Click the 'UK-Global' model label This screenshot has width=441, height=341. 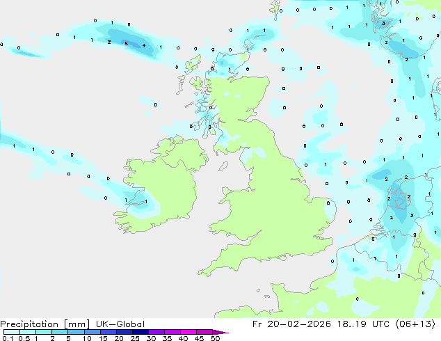pyautogui.click(x=120, y=324)
